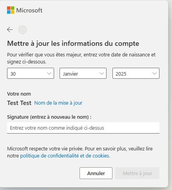The width and height of the screenshot is (172, 190).
Task: Click the 'Test Test' account name
Action: pyautogui.click(x=19, y=103)
